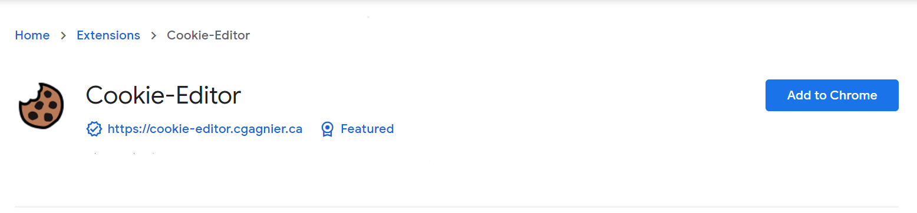This screenshot has width=917, height=213.
Task: Add the extension with Add to Chrome
Action: (832, 95)
